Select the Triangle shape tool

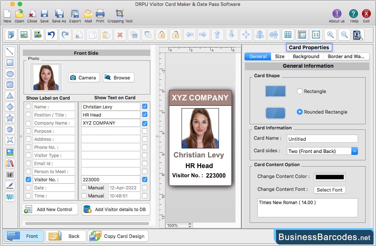[10, 96]
